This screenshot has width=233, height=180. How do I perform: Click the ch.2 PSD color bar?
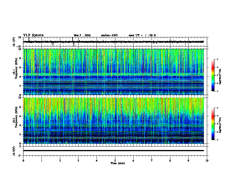coord(213,124)
